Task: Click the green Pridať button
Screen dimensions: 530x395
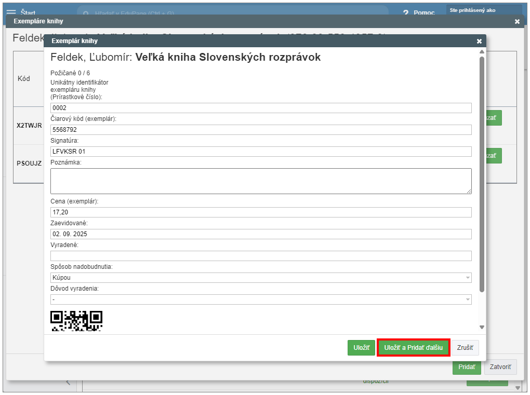Action: (x=467, y=367)
